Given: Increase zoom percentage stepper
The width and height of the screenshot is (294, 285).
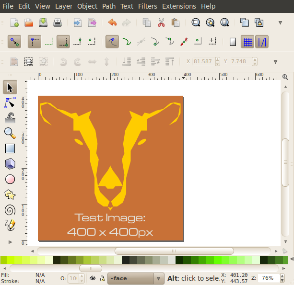Looking at the screenshot, I should (282, 276).
